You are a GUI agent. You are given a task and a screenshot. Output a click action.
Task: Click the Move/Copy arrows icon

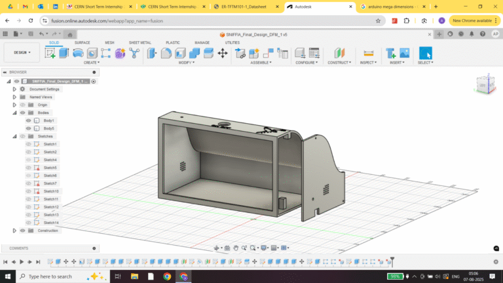click(222, 53)
